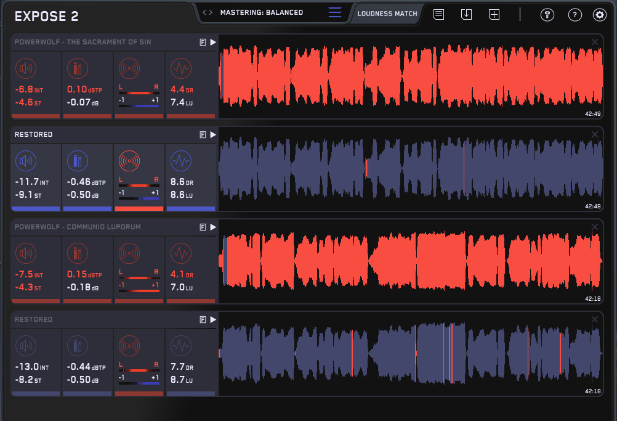Click dynamic range icon for Communio Luporum
This screenshot has height=421, width=617.
[x=181, y=253]
